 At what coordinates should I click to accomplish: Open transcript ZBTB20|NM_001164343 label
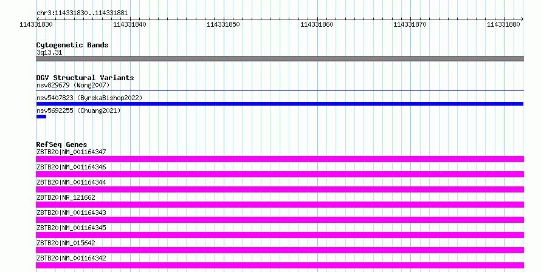pyautogui.click(x=71, y=212)
